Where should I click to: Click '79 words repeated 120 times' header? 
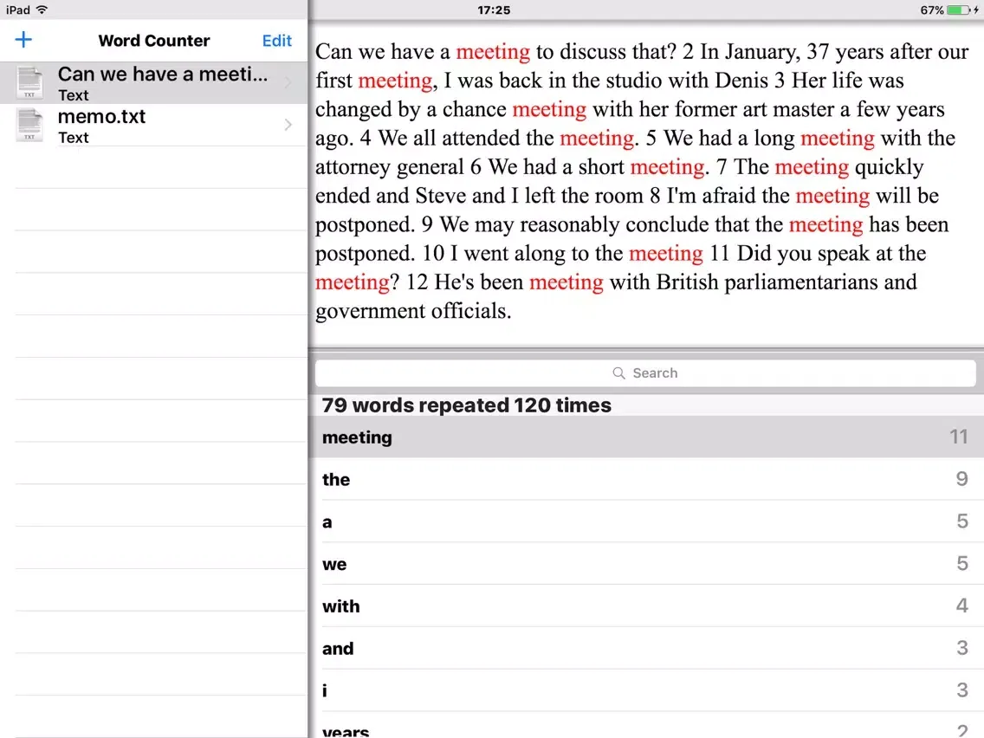(x=466, y=405)
